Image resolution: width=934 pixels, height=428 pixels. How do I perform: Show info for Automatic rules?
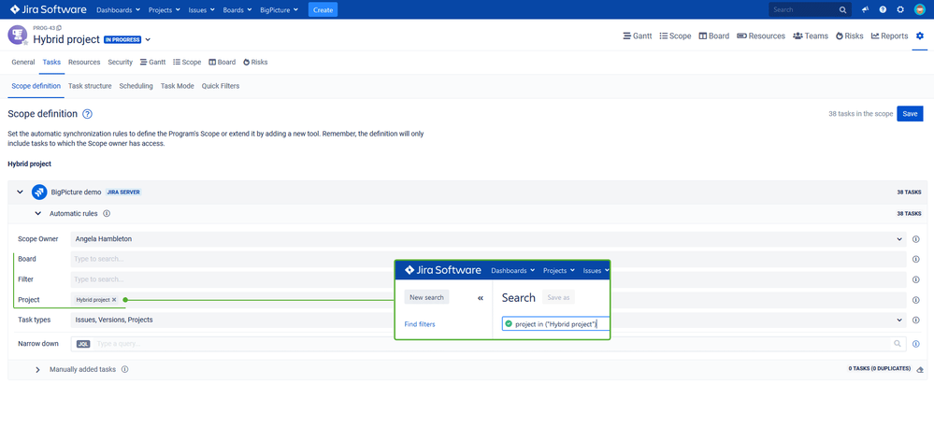point(107,213)
